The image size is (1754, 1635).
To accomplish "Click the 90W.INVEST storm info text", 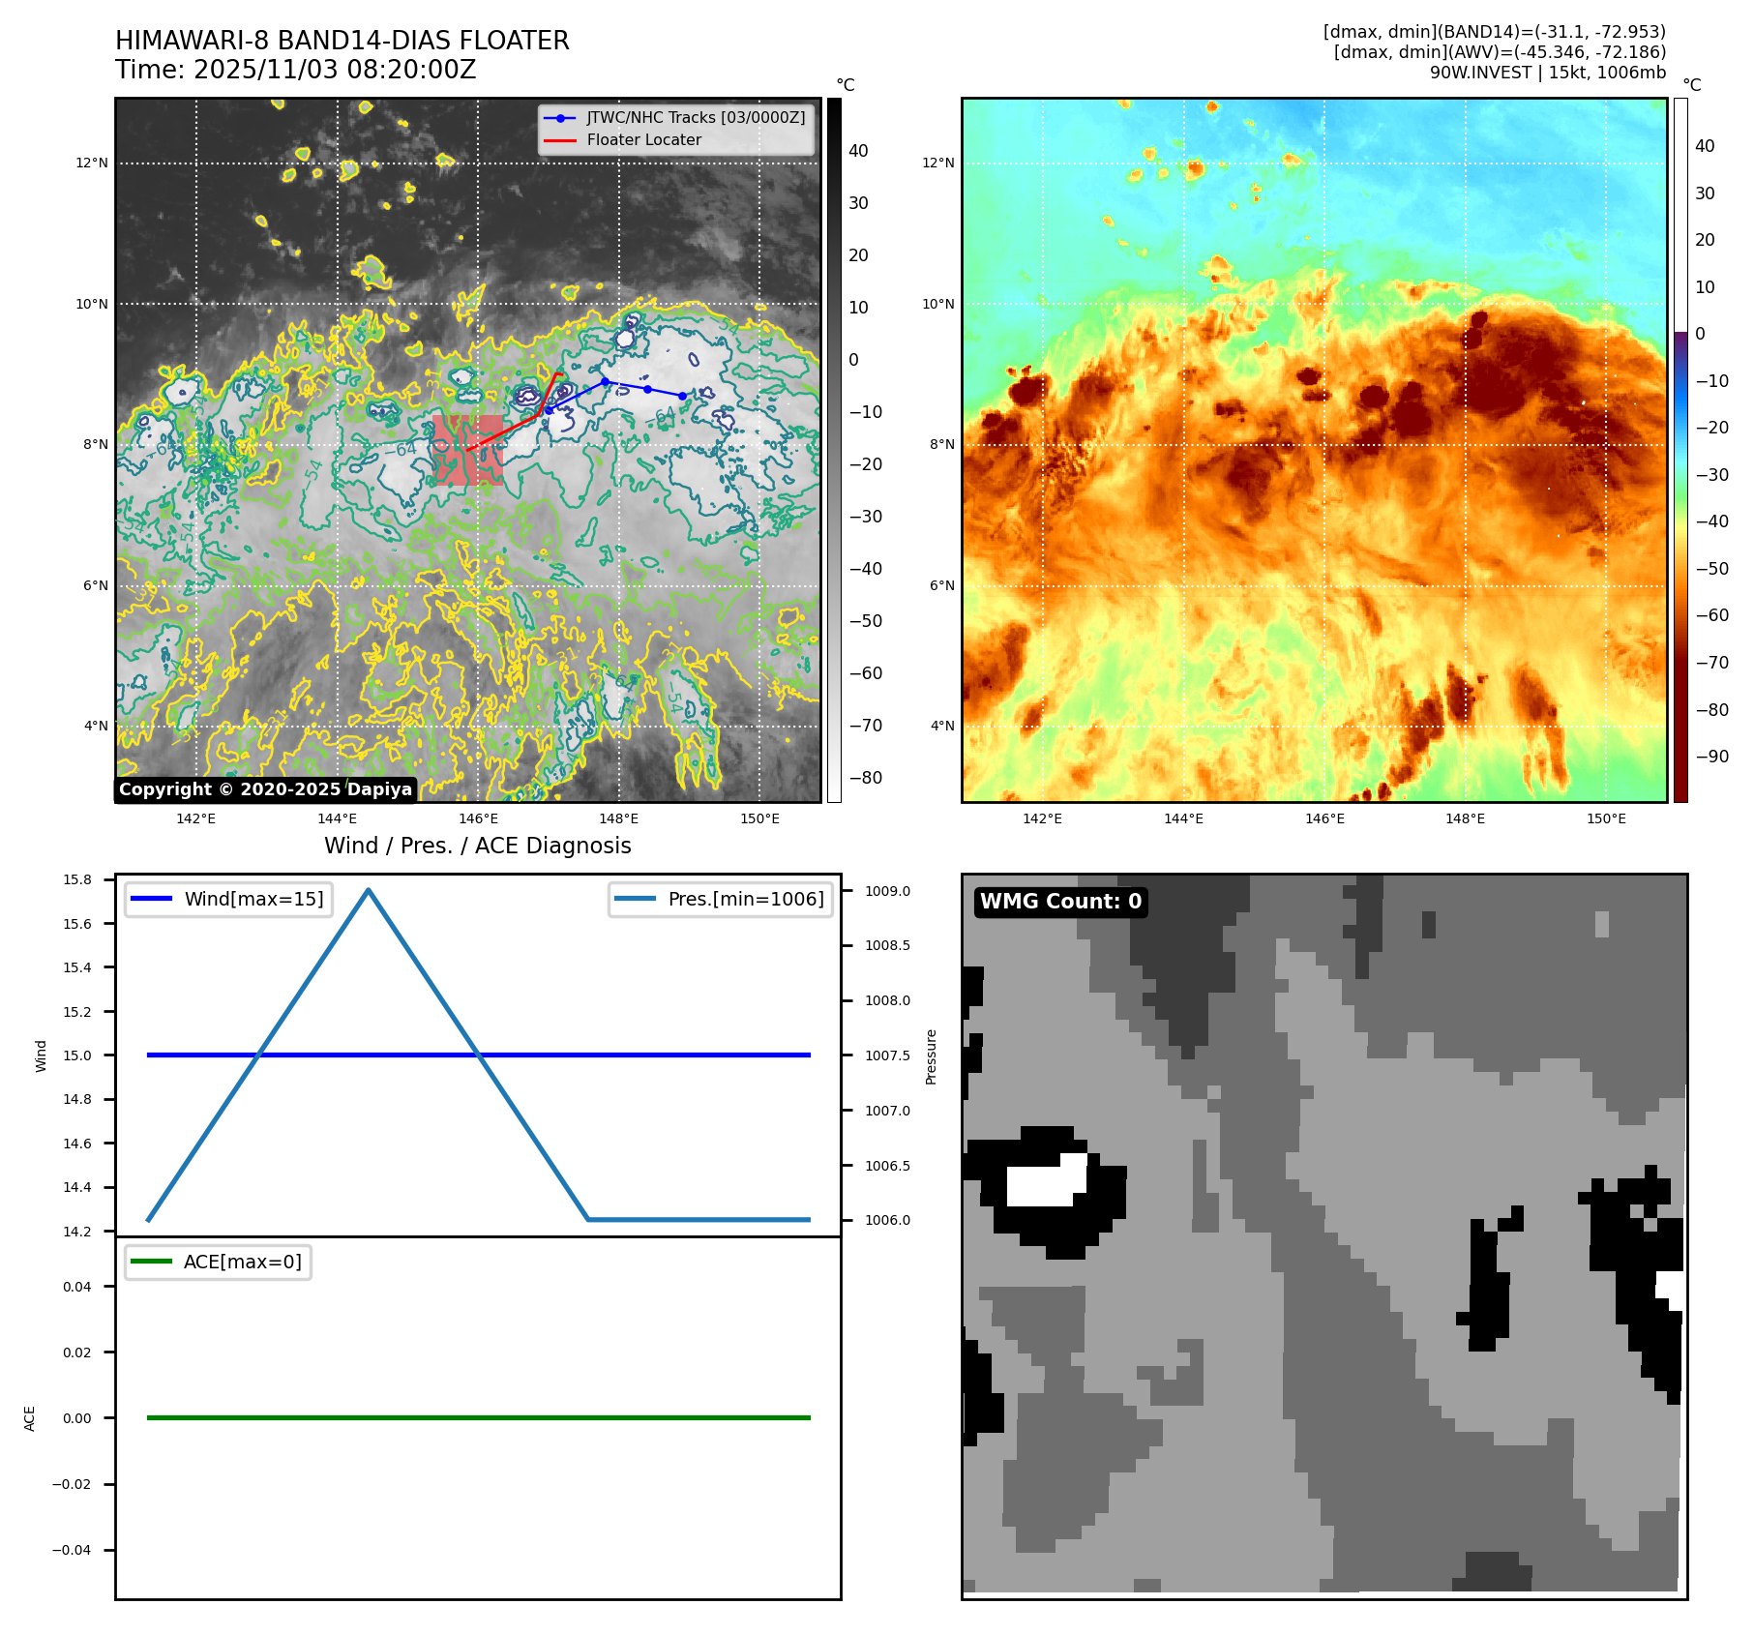I will pos(1547,73).
